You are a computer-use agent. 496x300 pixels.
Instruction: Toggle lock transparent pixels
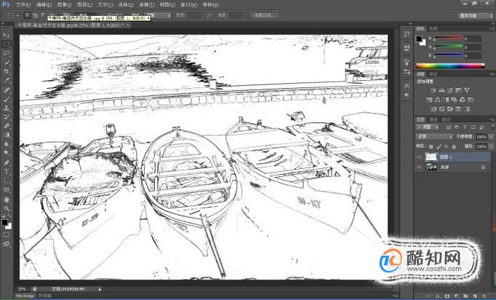pyautogui.click(x=431, y=146)
